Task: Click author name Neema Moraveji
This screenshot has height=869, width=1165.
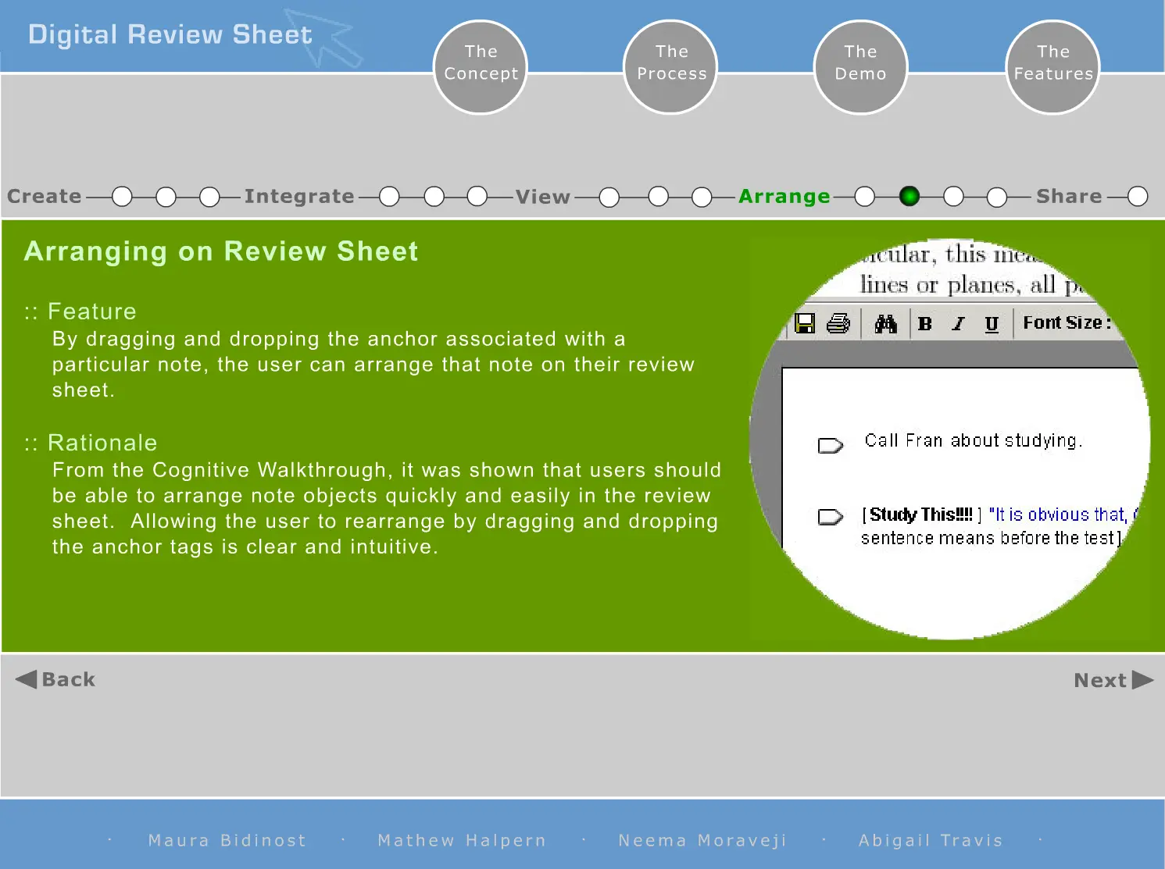Action: click(702, 840)
